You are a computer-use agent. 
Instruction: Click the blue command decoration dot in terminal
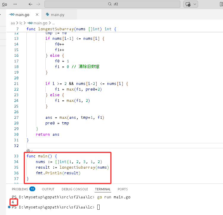point(9,207)
